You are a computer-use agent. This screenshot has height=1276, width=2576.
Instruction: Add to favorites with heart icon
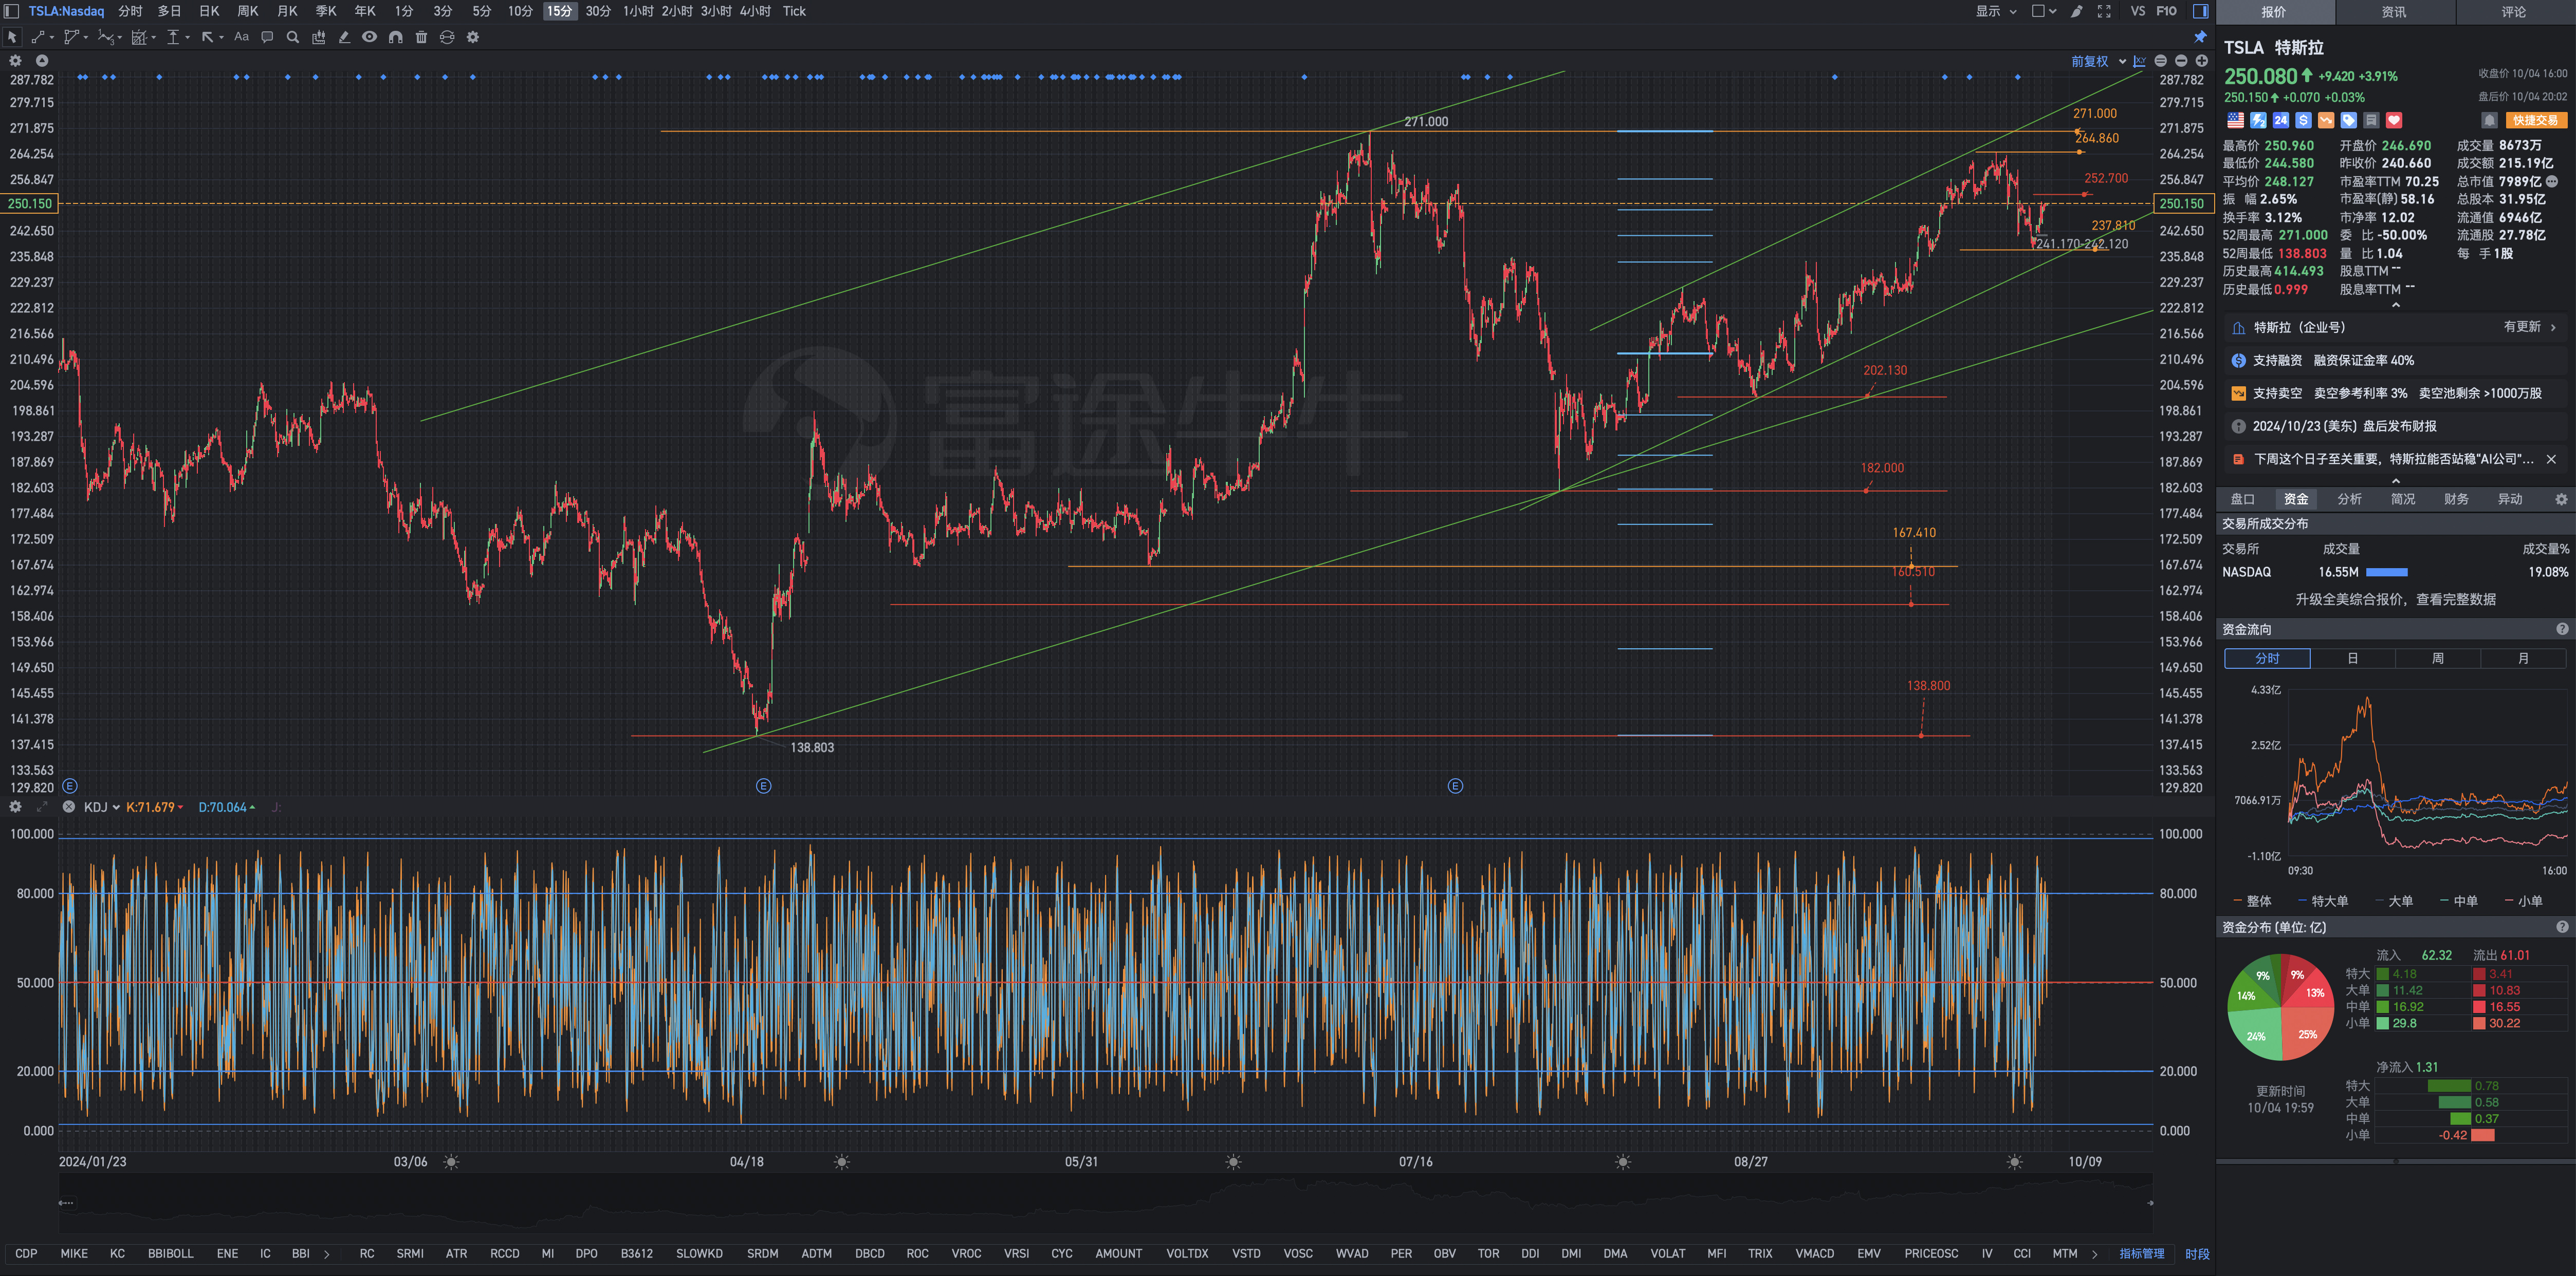tap(2394, 120)
